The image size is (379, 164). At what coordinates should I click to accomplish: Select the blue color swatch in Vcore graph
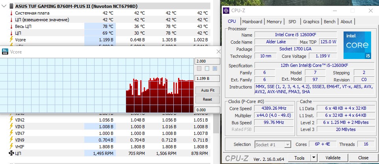point(215,69)
